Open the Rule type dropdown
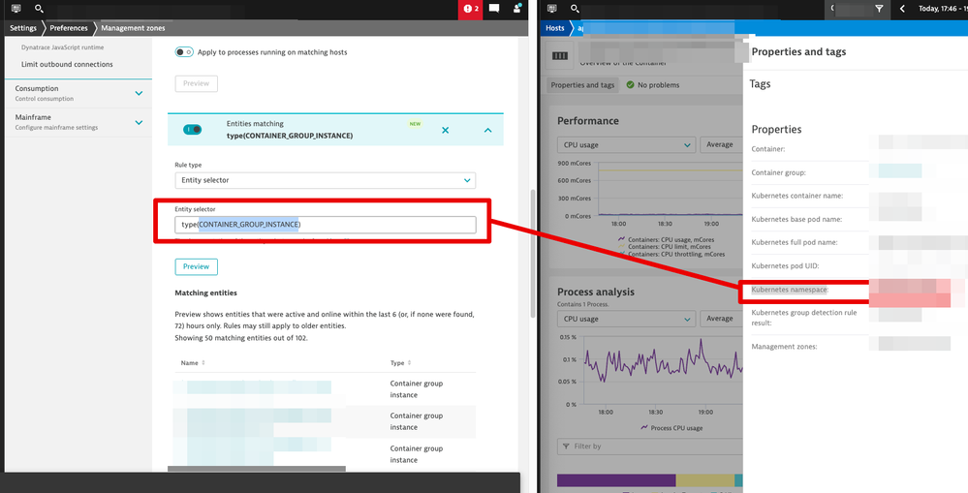Viewport: 968px width, 493px height. (x=325, y=180)
